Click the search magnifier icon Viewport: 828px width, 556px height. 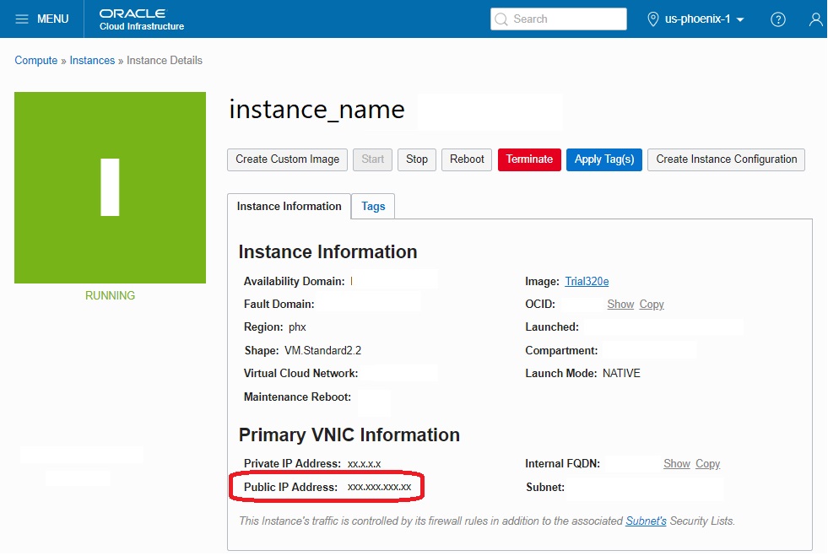coord(502,19)
